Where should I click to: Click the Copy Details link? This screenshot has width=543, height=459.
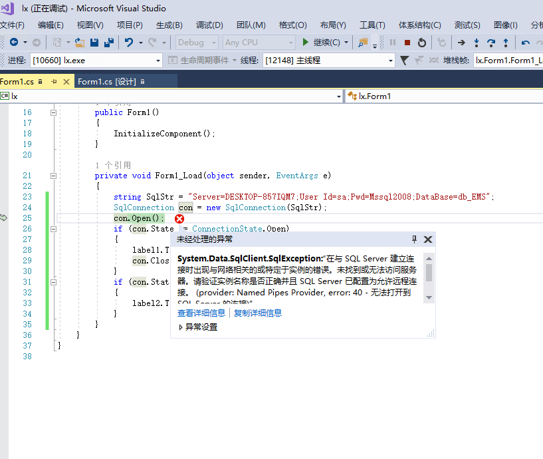coord(258,313)
